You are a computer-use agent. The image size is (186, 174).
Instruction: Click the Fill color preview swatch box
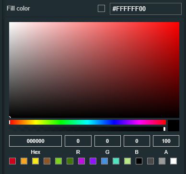(101, 9)
